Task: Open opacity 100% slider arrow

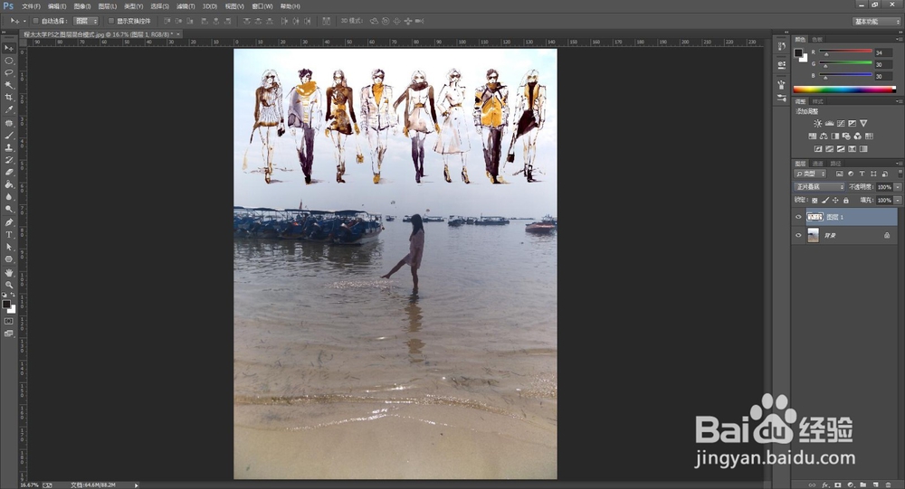Action: (898, 187)
